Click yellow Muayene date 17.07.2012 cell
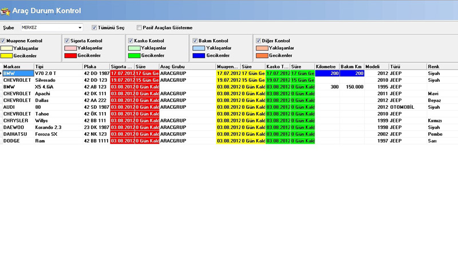458x253 pixels. coord(228,73)
